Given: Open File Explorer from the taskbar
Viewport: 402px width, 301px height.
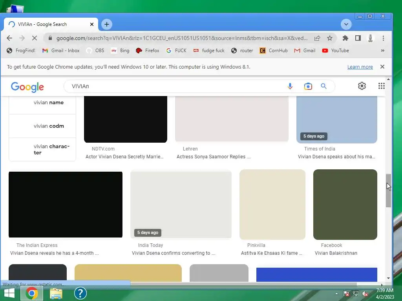Looking at the screenshot, I should click(56, 294).
